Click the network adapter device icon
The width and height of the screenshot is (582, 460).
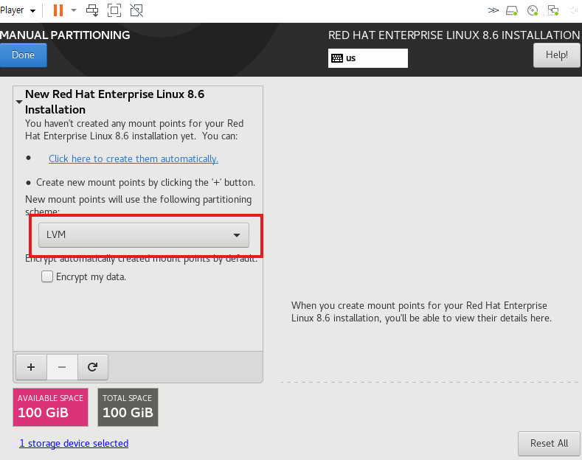553,10
